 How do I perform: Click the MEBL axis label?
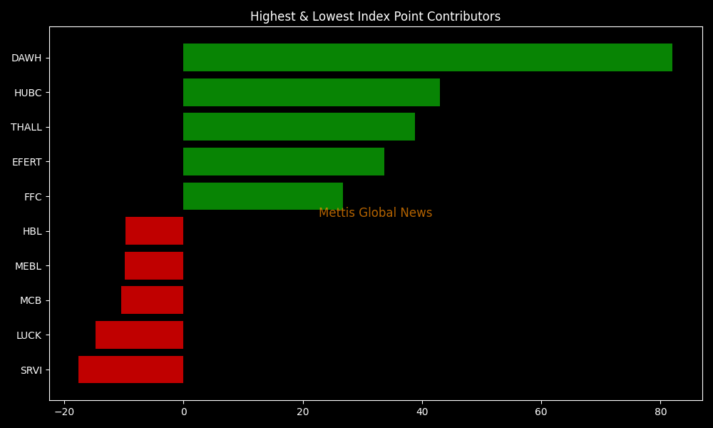click(29, 266)
